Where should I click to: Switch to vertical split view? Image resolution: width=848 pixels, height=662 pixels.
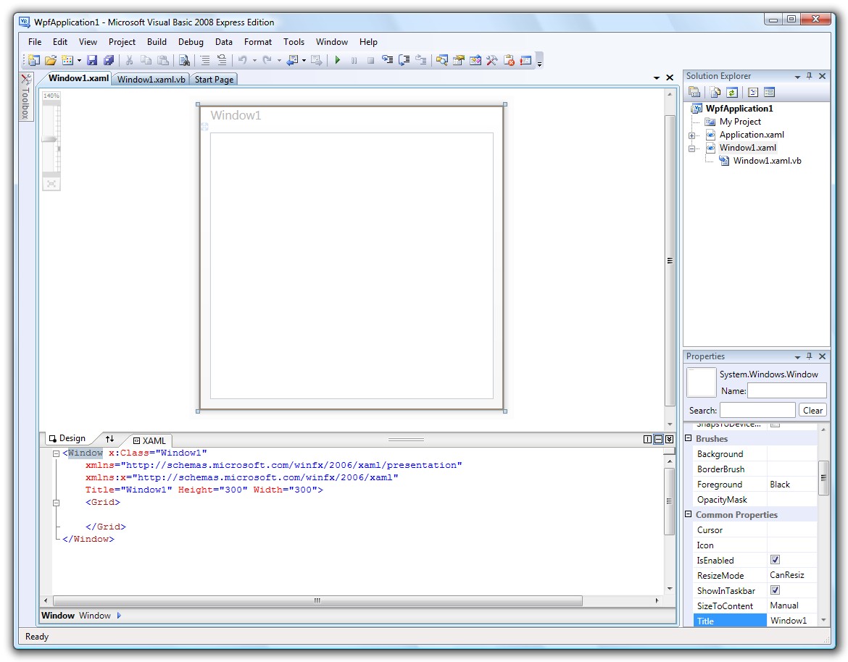coord(647,440)
